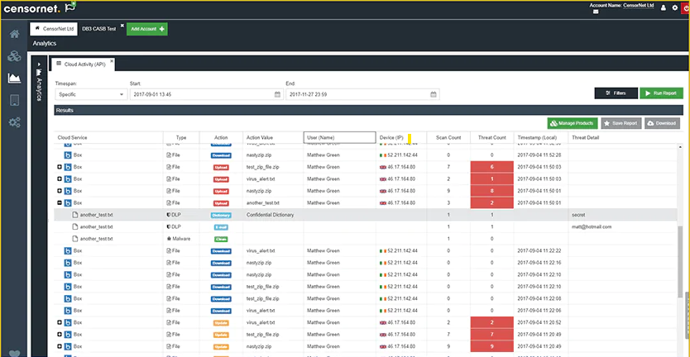Sort by the Cloud Service column header
Screen dimensions: 690x357
pyautogui.click(x=108, y=138)
